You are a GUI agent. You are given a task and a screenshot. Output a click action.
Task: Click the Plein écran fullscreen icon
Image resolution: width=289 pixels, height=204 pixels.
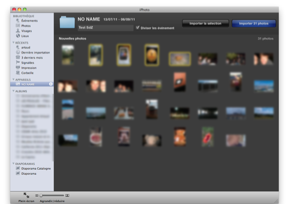point(26,195)
